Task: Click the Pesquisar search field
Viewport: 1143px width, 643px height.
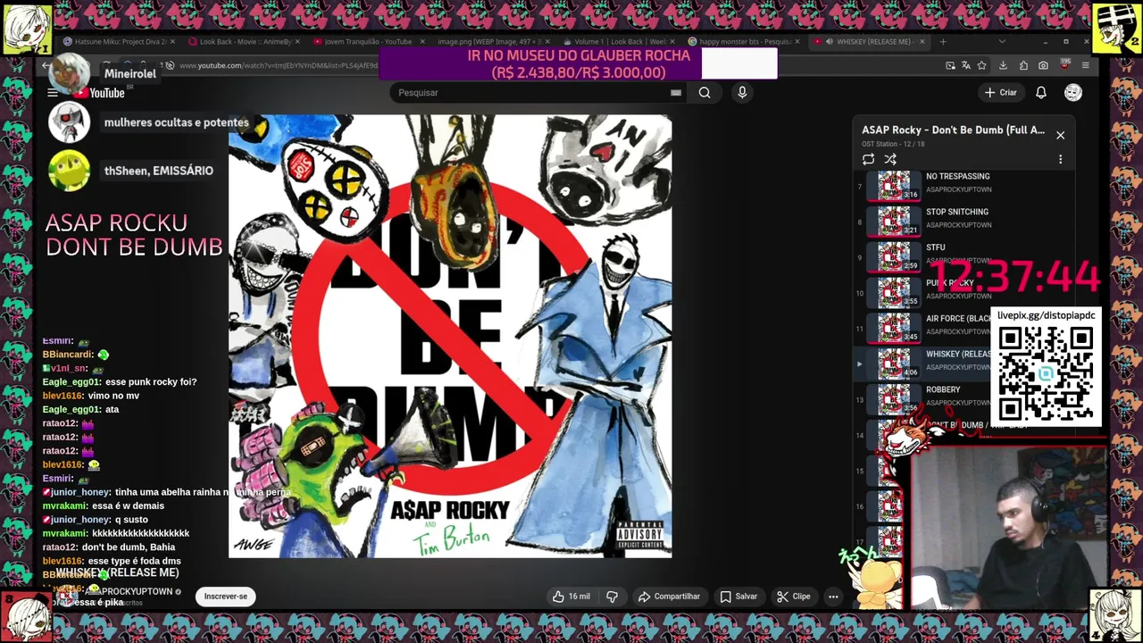Action: click(539, 93)
